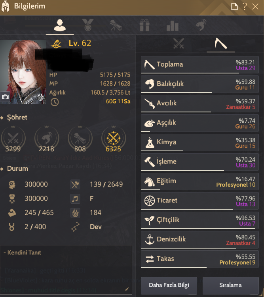
Task: Select the Balıkçılık skill row
Action: pyautogui.click(x=199, y=84)
